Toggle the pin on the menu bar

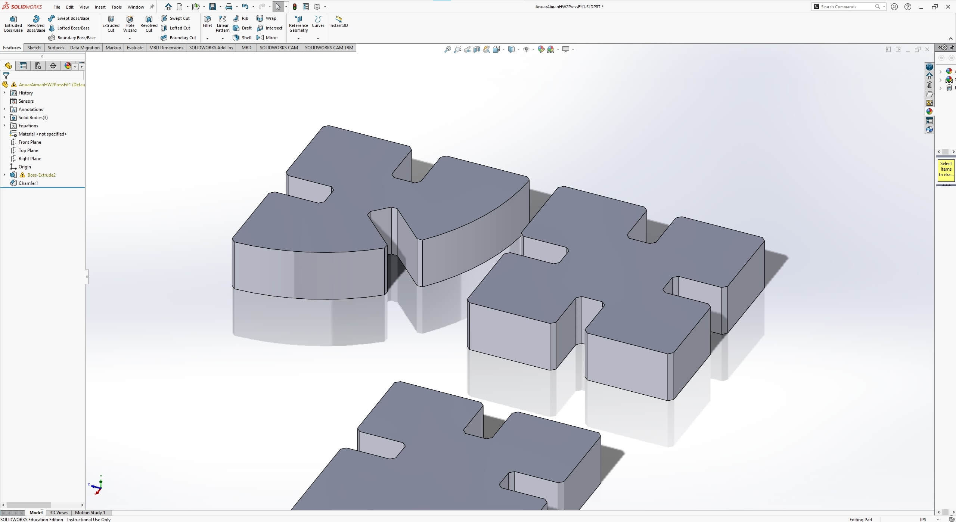pyautogui.click(x=152, y=7)
